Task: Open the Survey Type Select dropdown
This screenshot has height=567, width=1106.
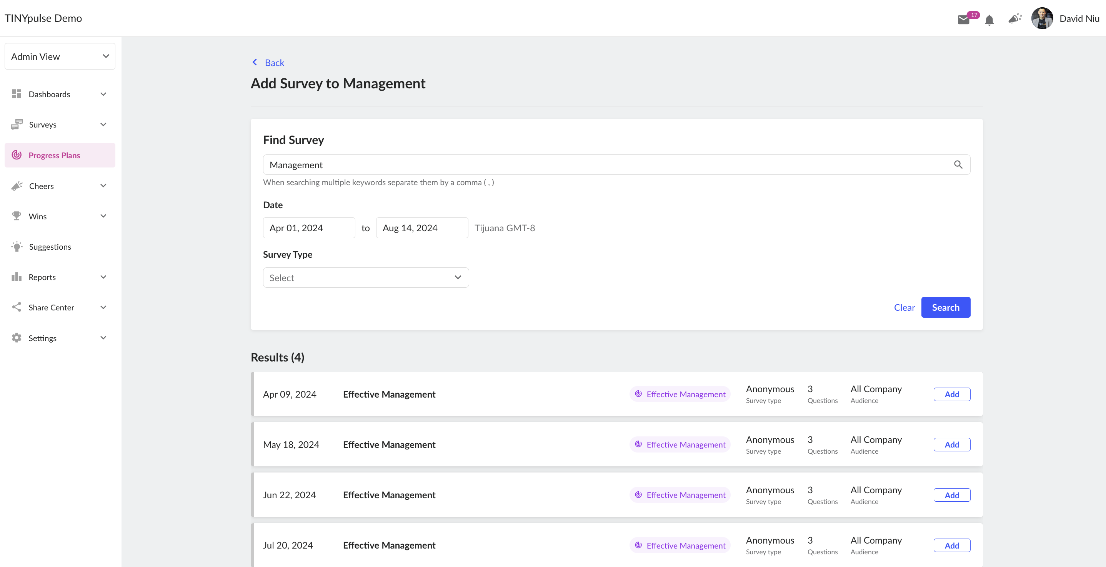Action: pos(366,277)
